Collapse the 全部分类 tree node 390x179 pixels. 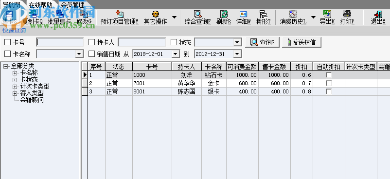tap(5, 66)
